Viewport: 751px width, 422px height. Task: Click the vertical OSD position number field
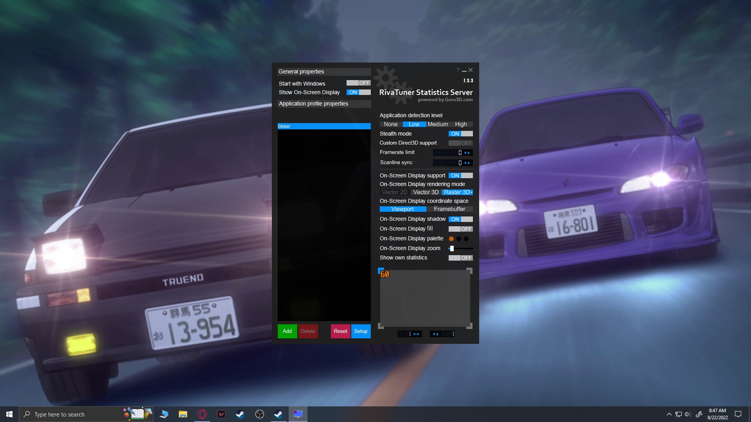(447, 334)
